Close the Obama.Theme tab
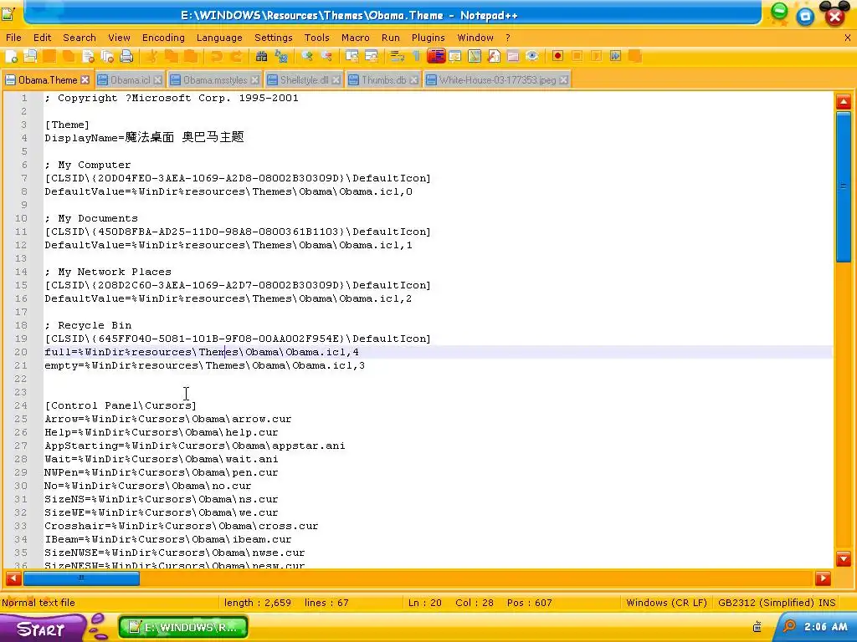The height and width of the screenshot is (642, 857). (85, 80)
